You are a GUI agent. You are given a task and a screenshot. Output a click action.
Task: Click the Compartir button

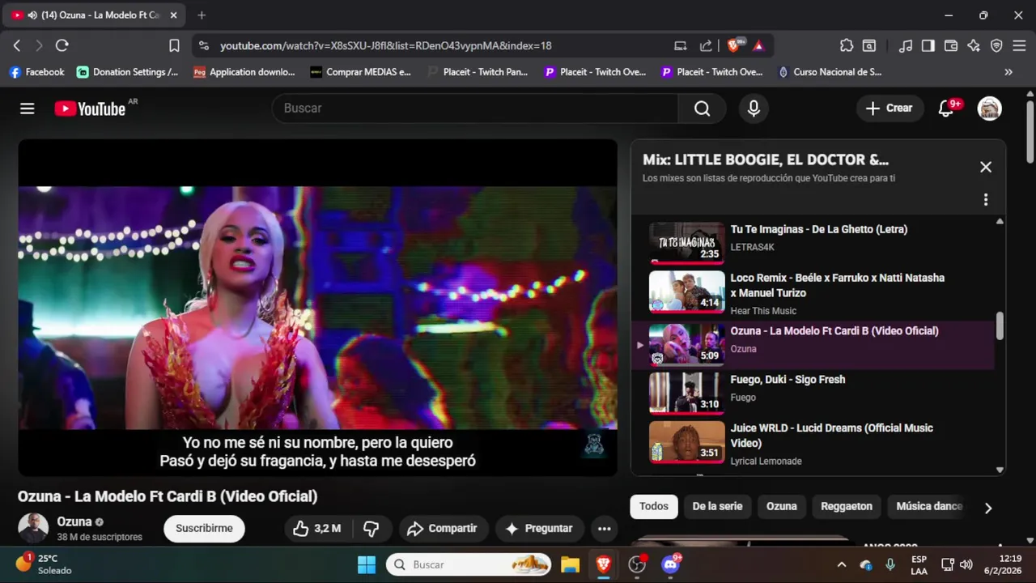[443, 529]
